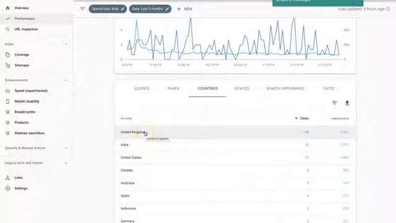Select the Canada row
The image size is (396, 223).
[x=236, y=170]
